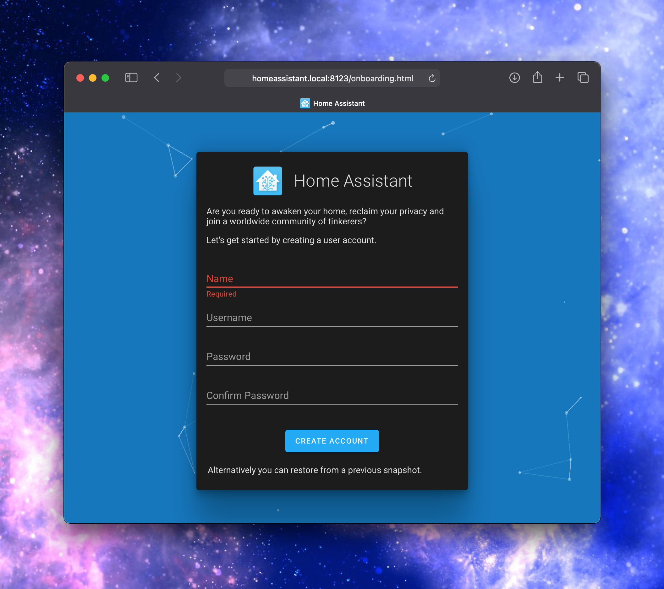Image resolution: width=664 pixels, height=589 pixels.
Task: Open the browser address bar dropdown
Action: (x=332, y=79)
